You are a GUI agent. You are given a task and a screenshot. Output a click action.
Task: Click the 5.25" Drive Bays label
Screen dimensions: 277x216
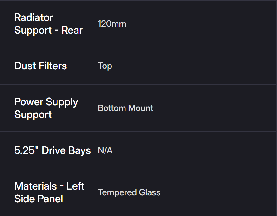52,150
